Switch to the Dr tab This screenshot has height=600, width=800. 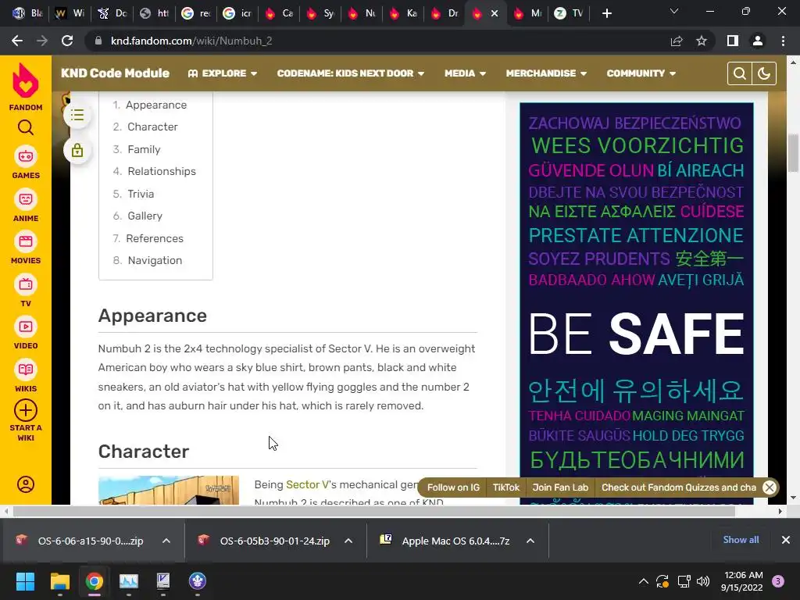coord(445,13)
